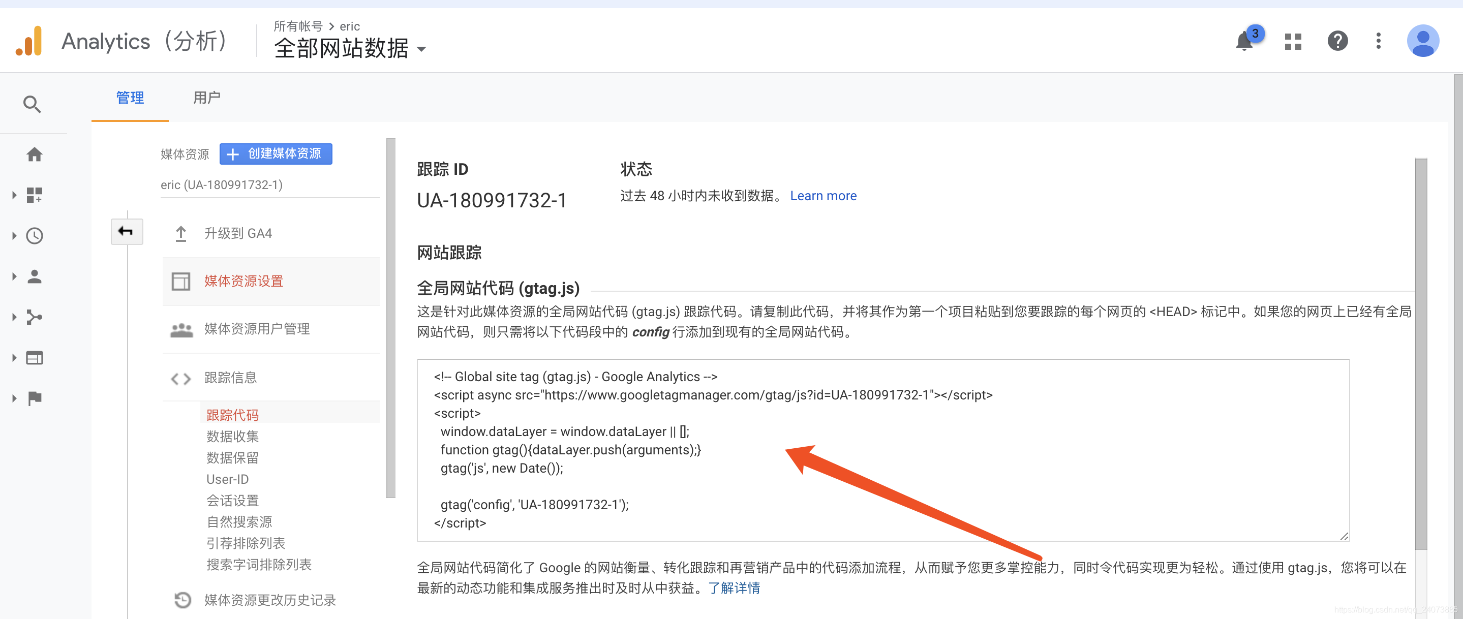Select 数据收集 under tracking info
Viewport: 1463px width, 619px height.
[232, 436]
